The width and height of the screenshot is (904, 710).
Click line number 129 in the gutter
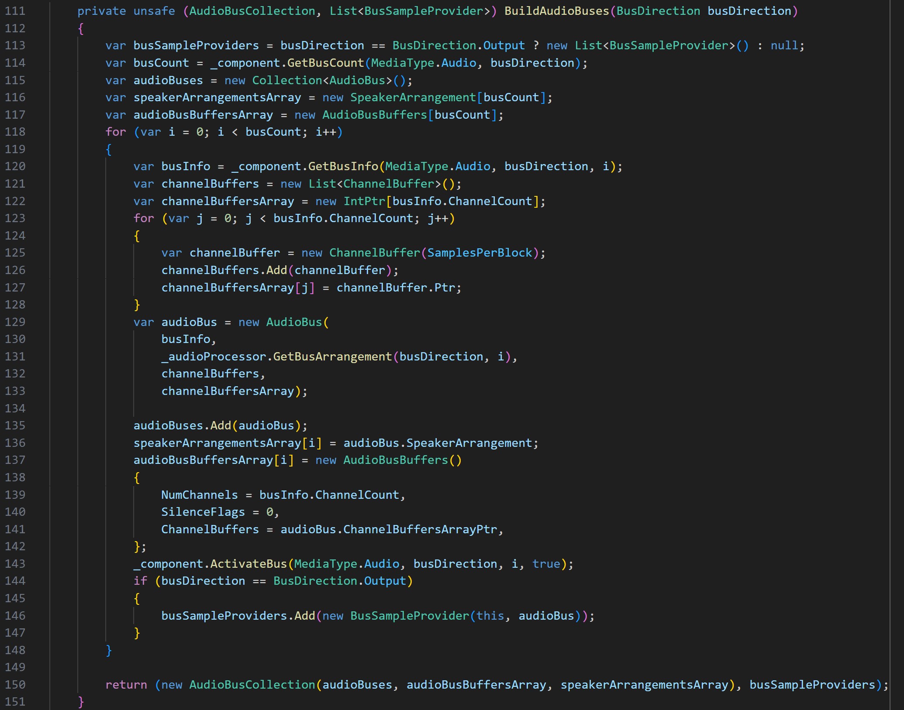pos(15,322)
